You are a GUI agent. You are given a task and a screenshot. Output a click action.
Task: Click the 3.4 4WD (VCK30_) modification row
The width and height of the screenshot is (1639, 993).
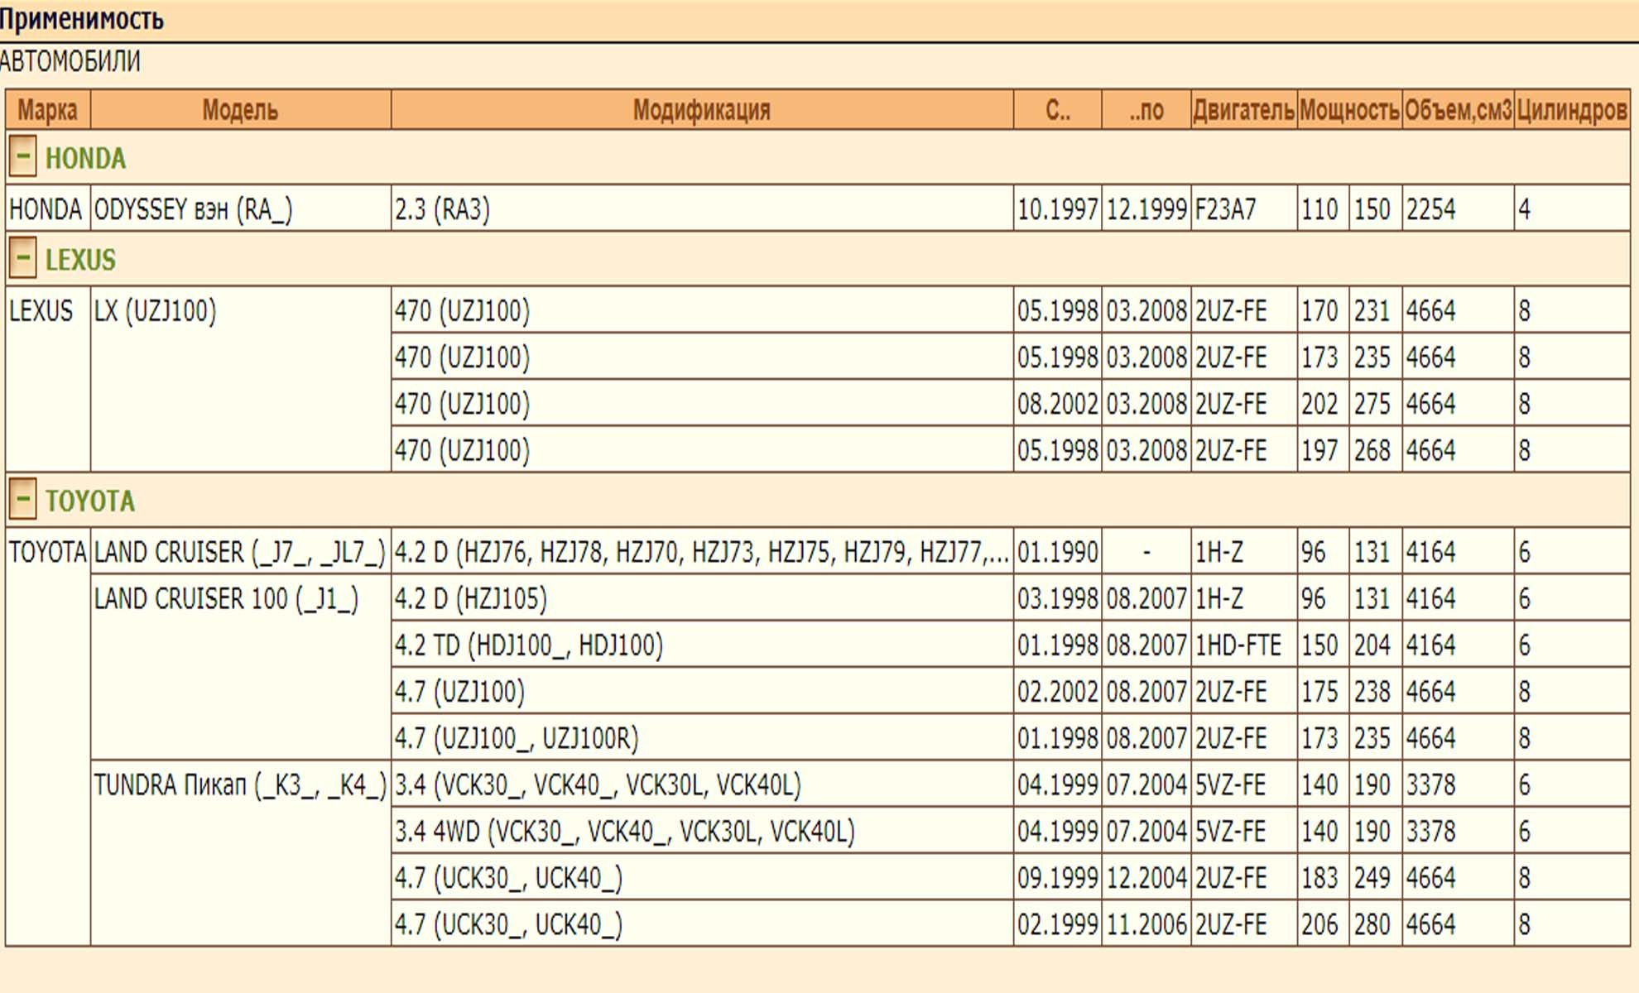point(624,831)
